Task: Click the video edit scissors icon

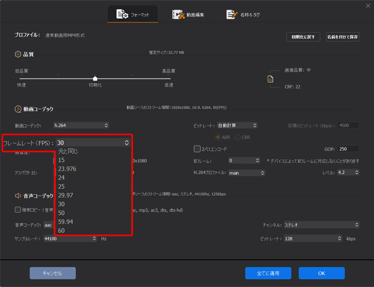Action: [178, 14]
